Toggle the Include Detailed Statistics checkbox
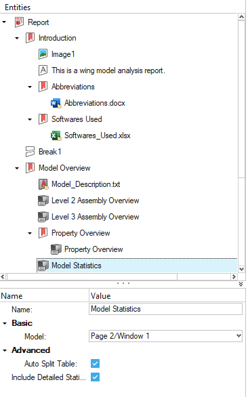Viewport: 248px width, 397px height. click(96, 377)
